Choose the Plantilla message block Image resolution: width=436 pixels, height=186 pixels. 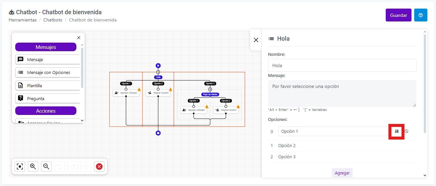48,86
